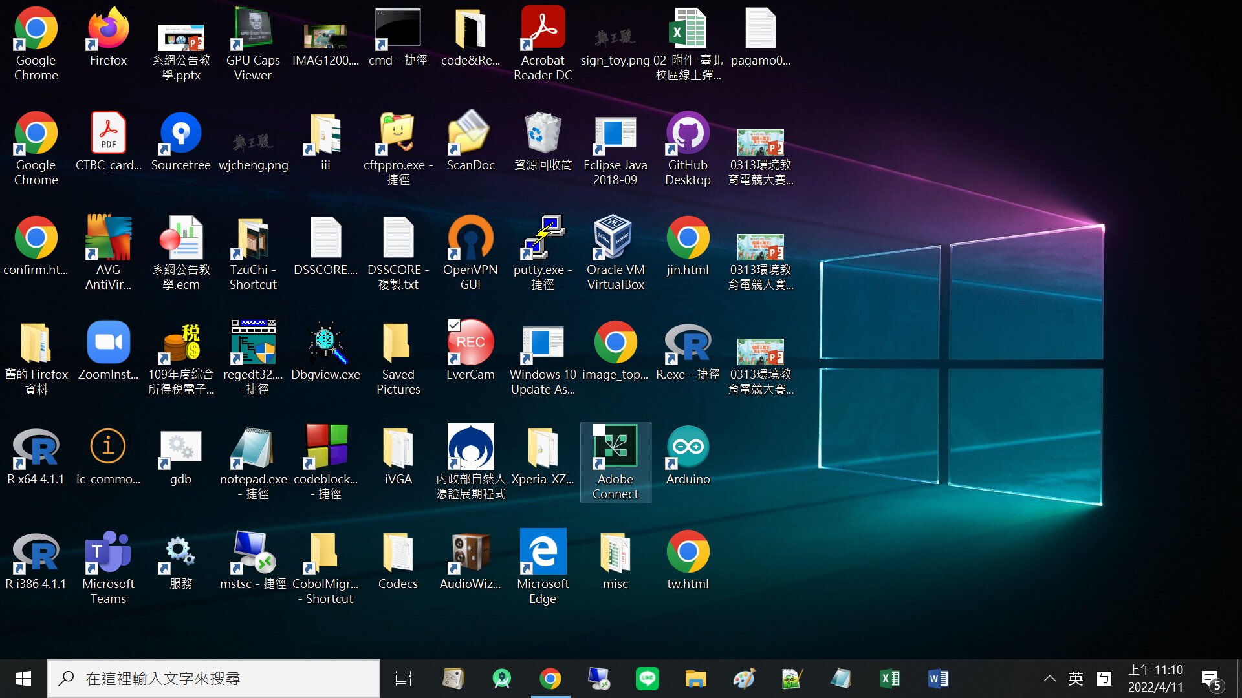Toggle the checkbox on Adobe Connect icon
This screenshot has width=1242, height=698.
click(599, 430)
